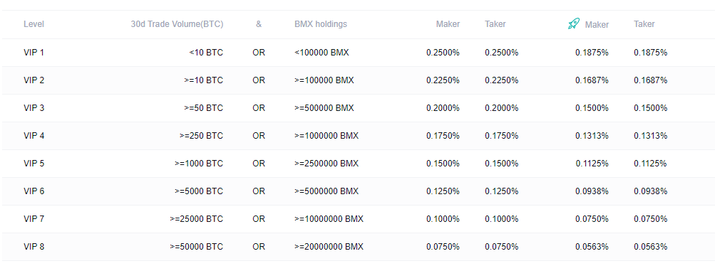Click VIP 1 standard Maker fee 0.2500%

click(443, 53)
